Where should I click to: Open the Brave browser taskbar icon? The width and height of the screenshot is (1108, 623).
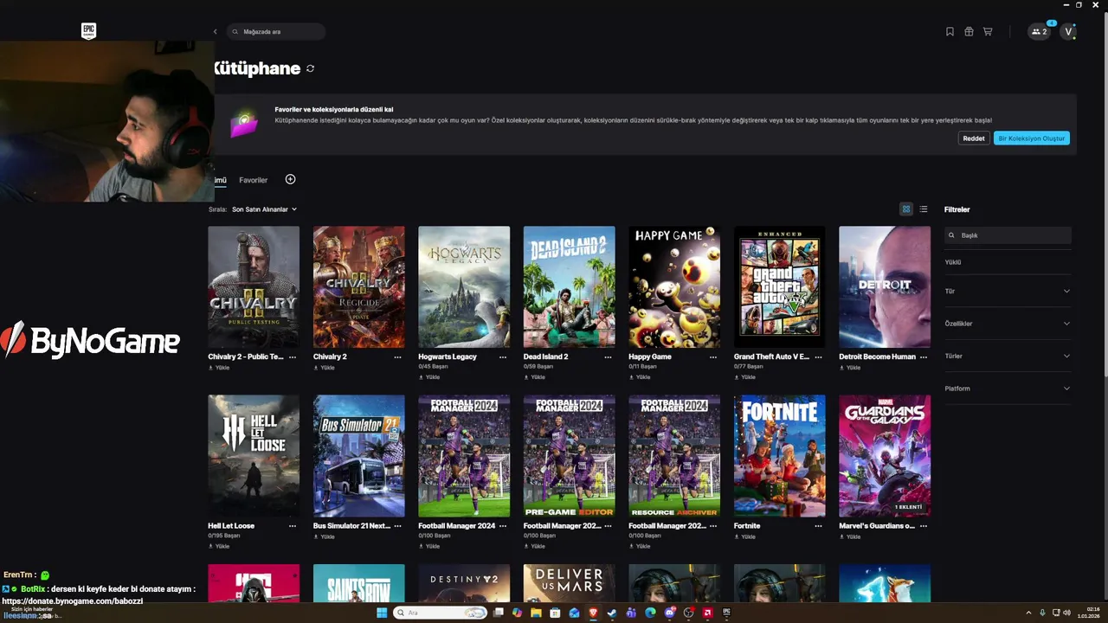[x=593, y=613]
